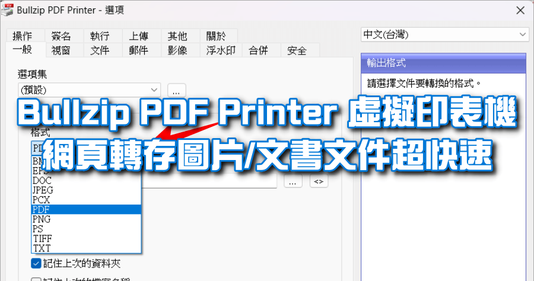Choose JPEG in the format list
Screen dimensions: 534x281
tap(86, 190)
